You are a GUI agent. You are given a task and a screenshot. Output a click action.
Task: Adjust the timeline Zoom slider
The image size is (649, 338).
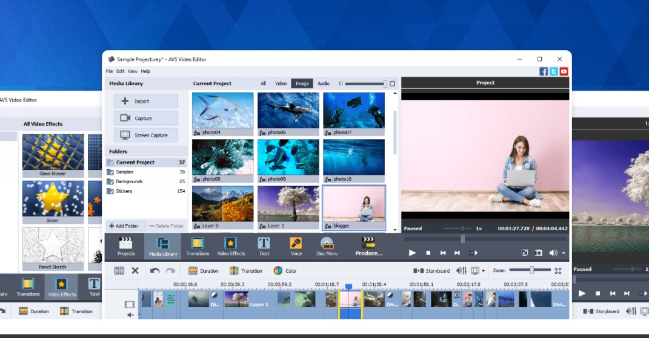pos(531,270)
